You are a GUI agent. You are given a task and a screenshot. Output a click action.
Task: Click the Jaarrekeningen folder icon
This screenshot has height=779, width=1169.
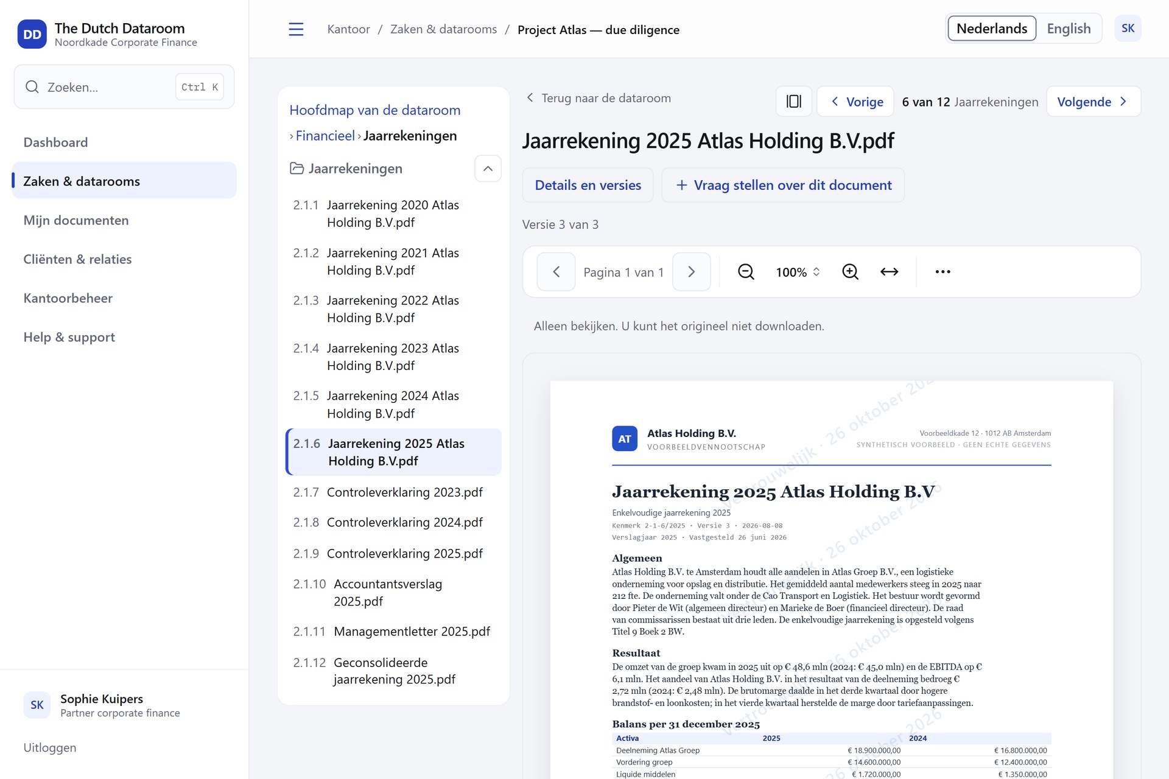point(297,169)
